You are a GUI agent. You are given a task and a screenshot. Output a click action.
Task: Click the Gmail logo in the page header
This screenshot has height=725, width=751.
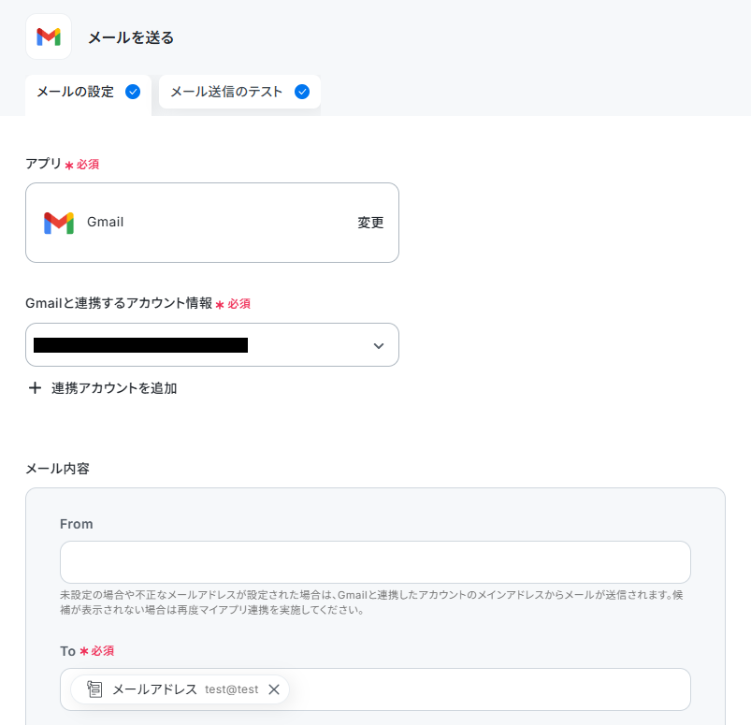pyautogui.click(x=49, y=36)
